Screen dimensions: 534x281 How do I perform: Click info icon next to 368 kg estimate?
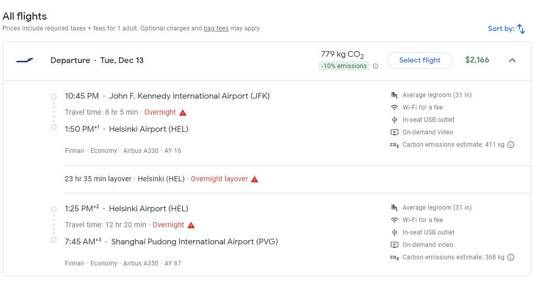(x=511, y=257)
